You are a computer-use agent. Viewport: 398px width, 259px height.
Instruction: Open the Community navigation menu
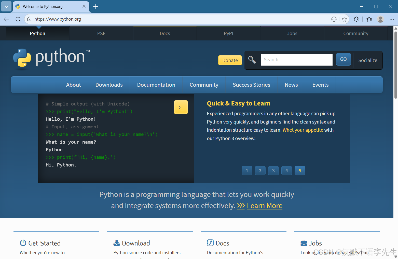click(x=204, y=85)
